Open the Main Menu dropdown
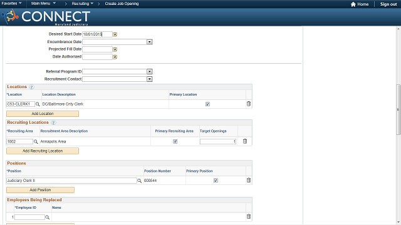This screenshot has width=401, height=225. click(x=43, y=4)
